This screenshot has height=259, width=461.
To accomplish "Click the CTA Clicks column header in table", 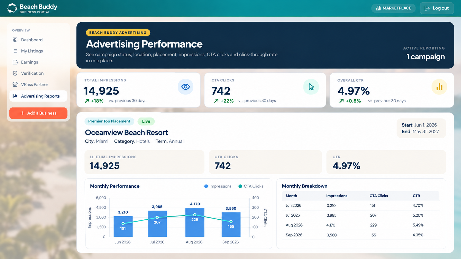I will 379,196.
